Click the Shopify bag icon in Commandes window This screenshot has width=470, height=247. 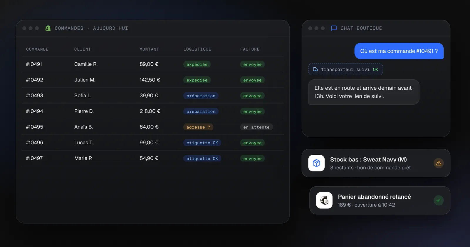coord(48,28)
